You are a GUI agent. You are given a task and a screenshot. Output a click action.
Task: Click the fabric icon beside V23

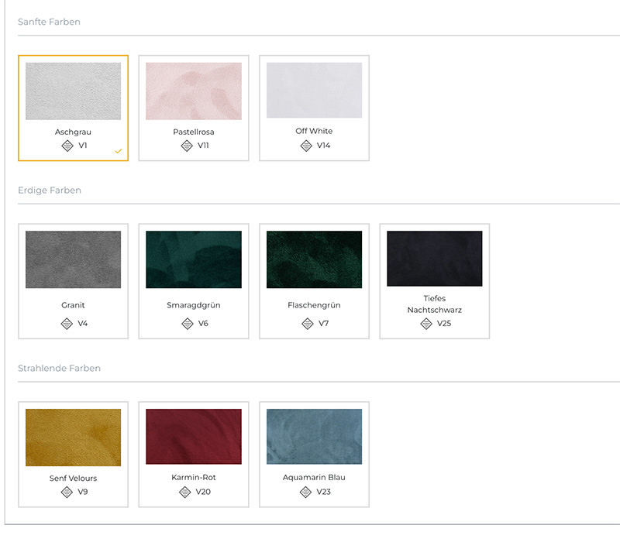[305, 492]
